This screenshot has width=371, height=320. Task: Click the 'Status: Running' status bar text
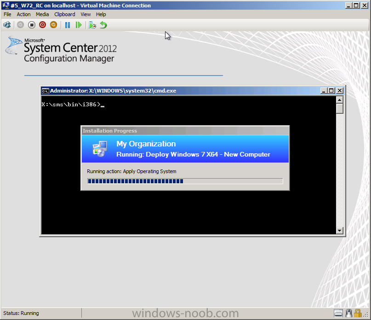[x=21, y=313]
